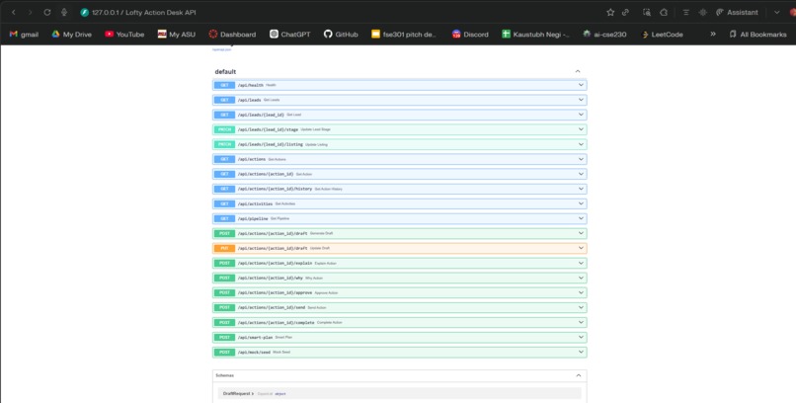Screen dimensions: 796x403
Task: Open the Discord bookmark
Action: coord(470,34)
